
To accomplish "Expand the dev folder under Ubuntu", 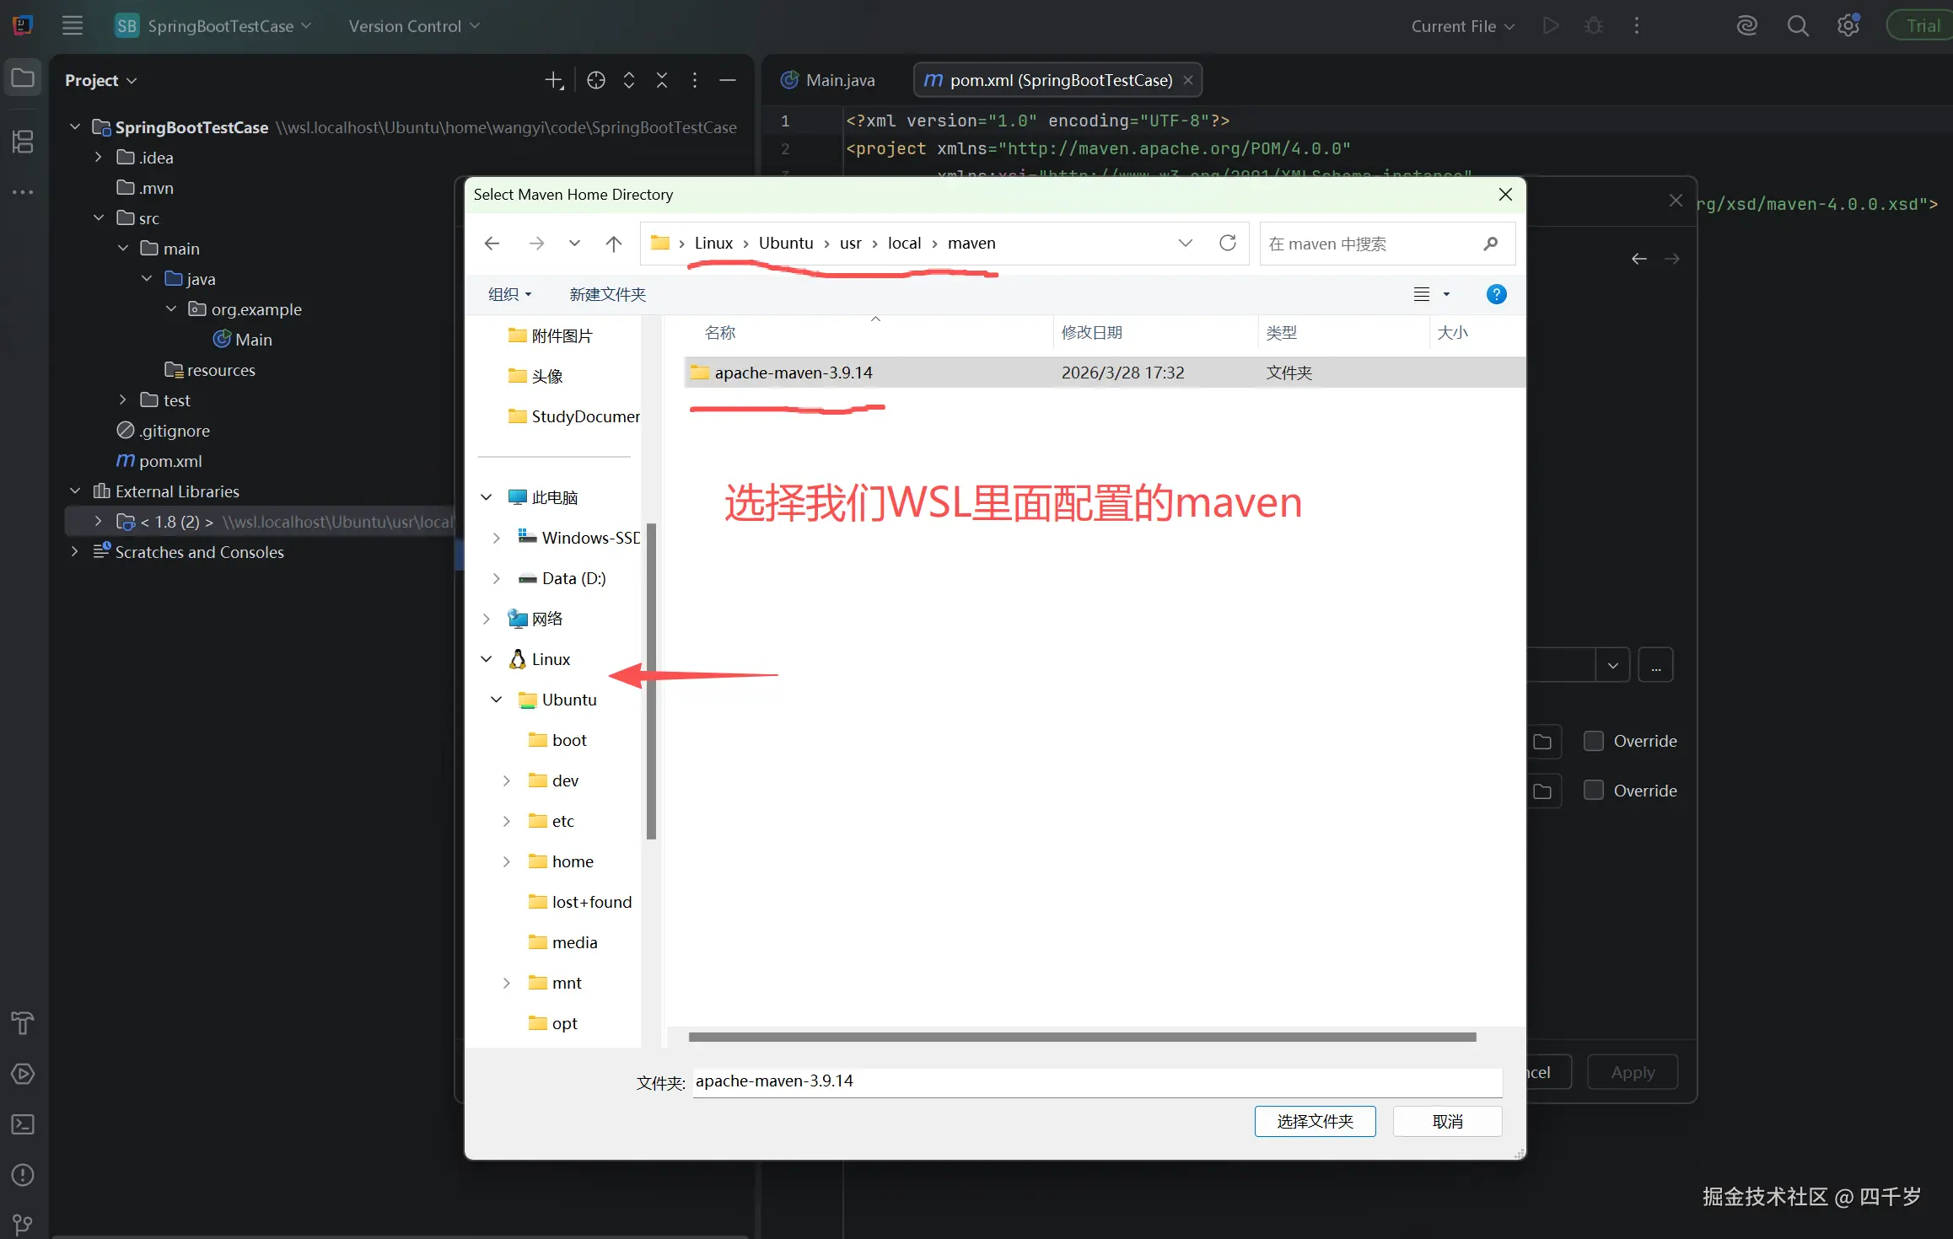I will click(x=506, y=780).
